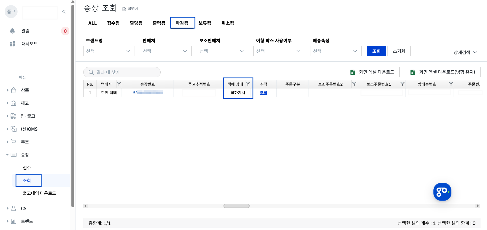The width and height of the screenshot is (487, 230).
Task: Open the 보조주문번호2 column filter icon
Action: coord(354,84)
